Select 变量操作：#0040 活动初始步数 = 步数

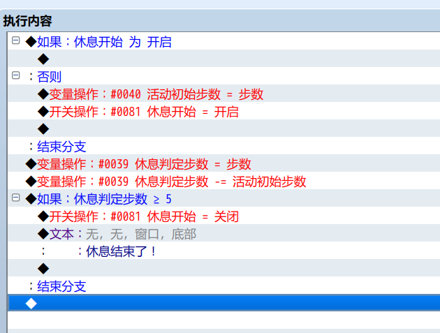tap(223, 94)
